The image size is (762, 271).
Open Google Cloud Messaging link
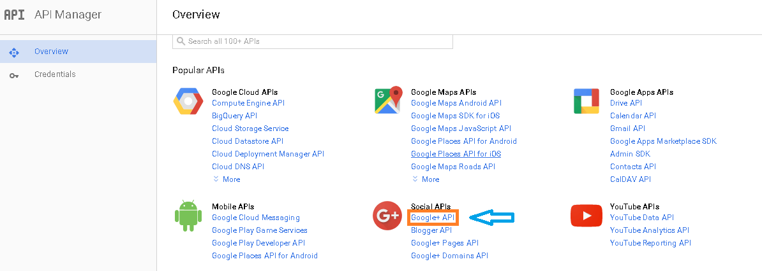point(256,218)
